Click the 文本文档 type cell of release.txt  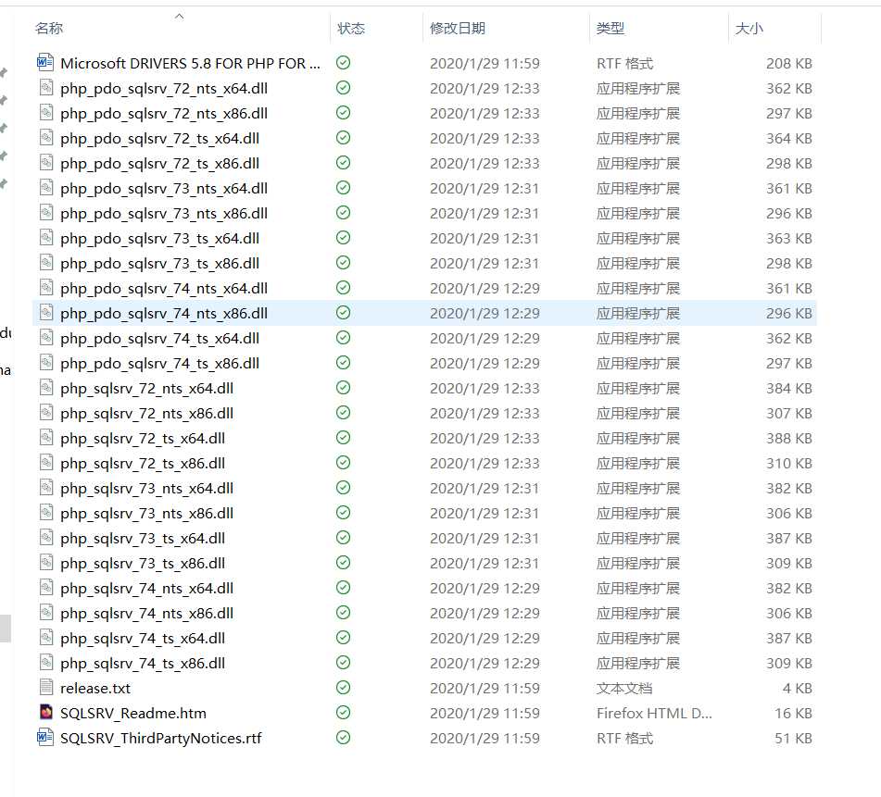(624, 688)
